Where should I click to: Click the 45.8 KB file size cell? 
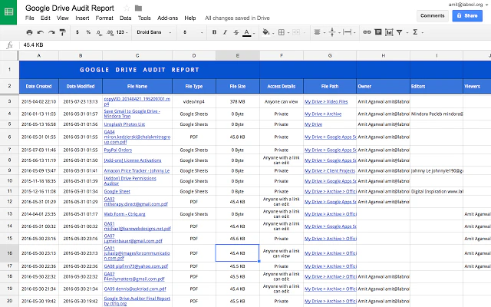[238, 137]
